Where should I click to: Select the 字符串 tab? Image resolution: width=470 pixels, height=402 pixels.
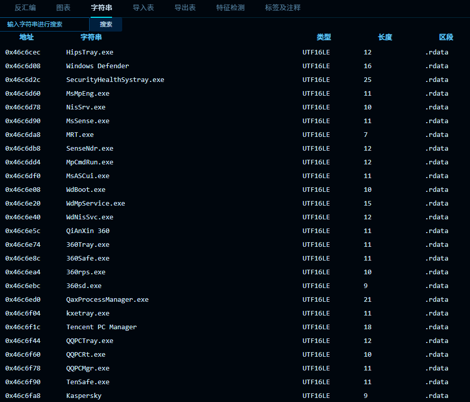click(101, 8)
